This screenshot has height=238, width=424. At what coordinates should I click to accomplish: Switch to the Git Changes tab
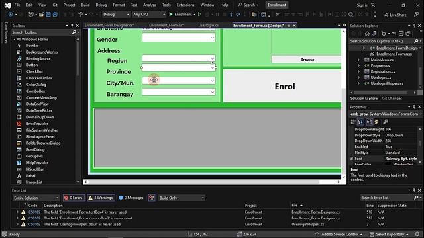392,99
